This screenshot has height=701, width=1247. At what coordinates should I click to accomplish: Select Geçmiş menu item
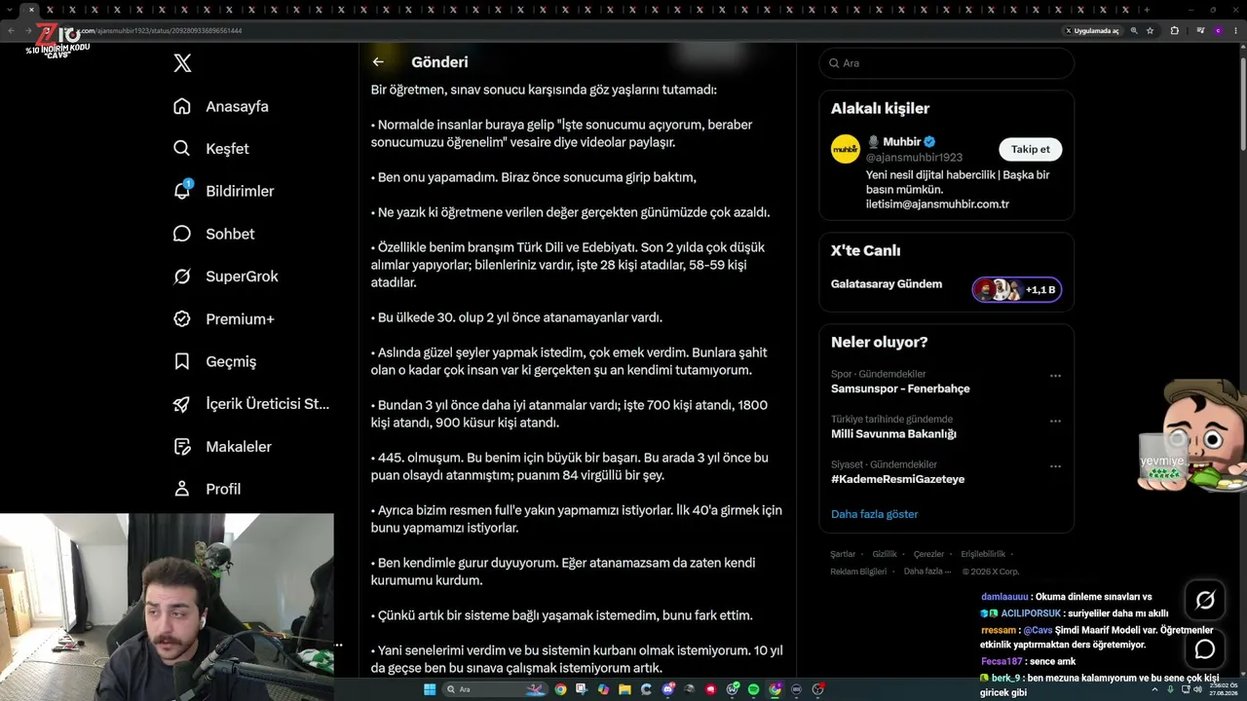pos(231,361)
